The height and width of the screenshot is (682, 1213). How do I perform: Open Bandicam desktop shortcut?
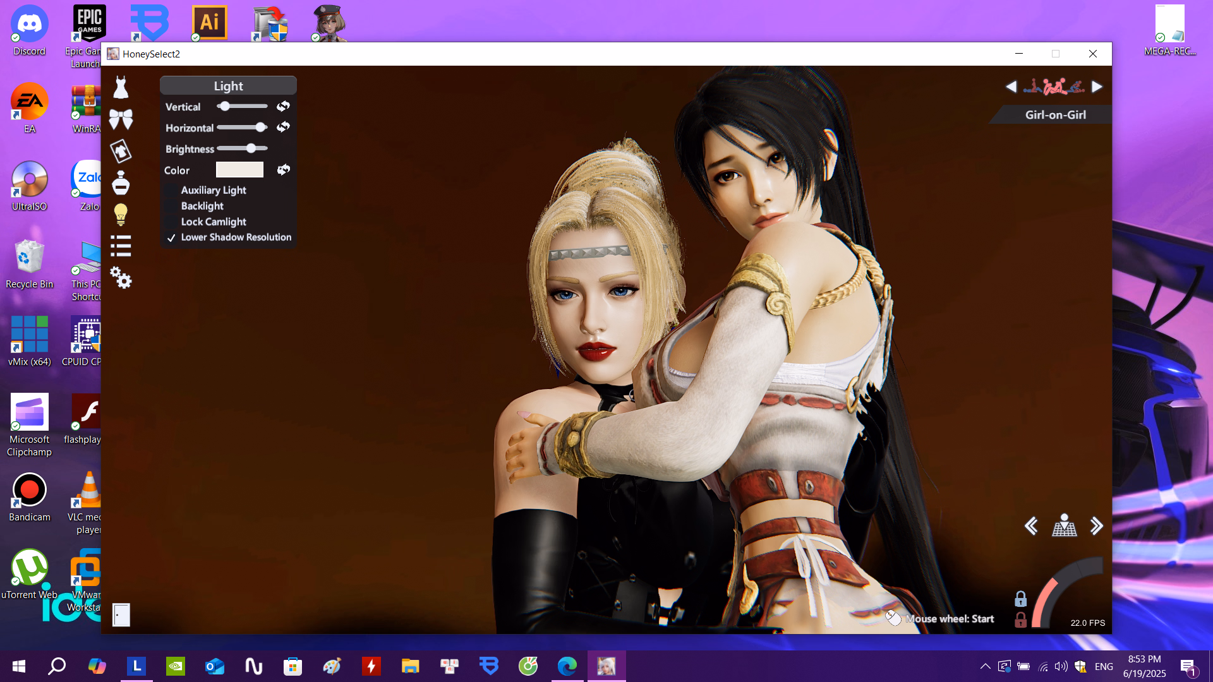29,497
